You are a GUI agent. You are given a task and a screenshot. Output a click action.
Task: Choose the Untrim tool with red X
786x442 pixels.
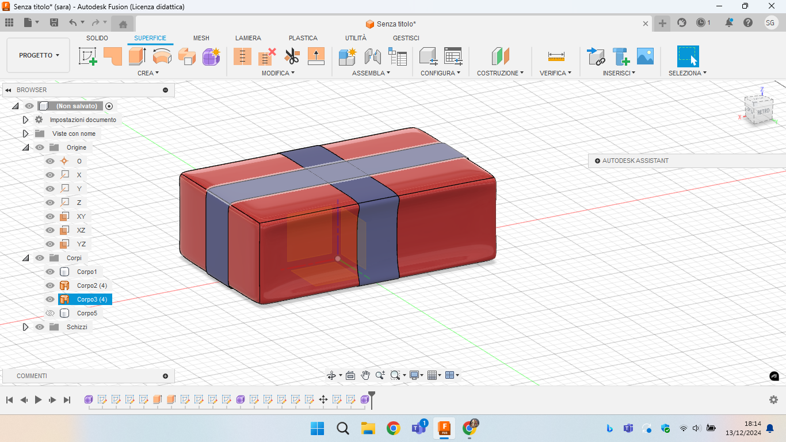pyautogui.click(x=267, y=56)
